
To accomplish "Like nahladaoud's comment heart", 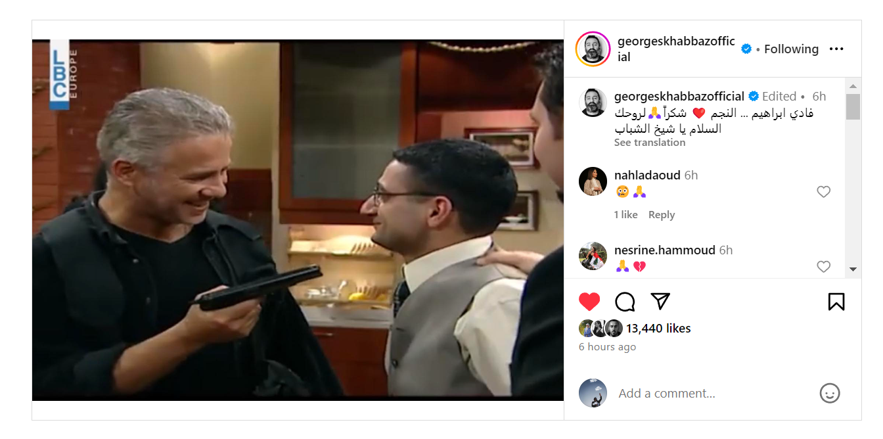I will pos(823,192).
